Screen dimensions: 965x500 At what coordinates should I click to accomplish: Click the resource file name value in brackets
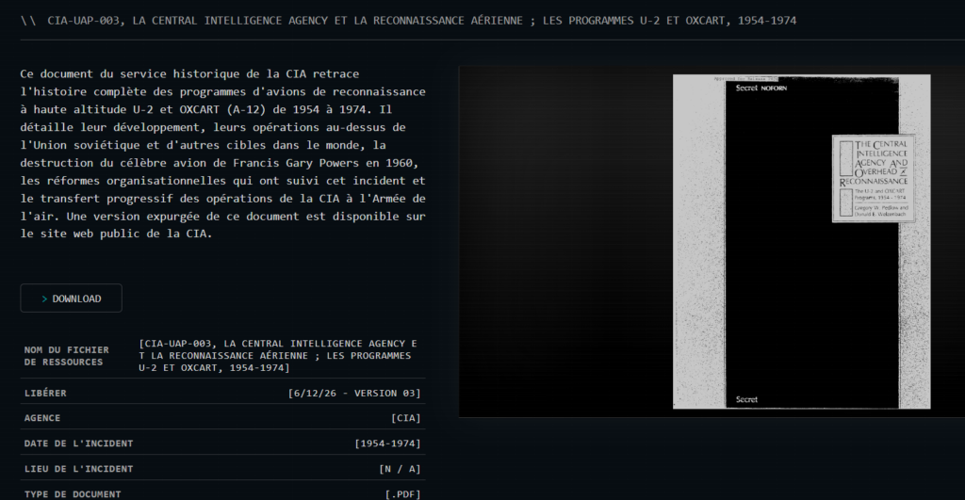click(x=278, y=356)
